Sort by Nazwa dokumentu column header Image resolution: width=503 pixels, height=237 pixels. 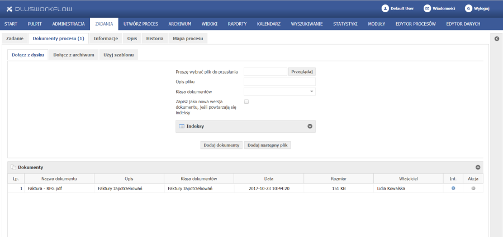click(59, 178)
